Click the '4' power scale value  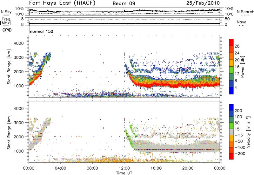(236, 87)
